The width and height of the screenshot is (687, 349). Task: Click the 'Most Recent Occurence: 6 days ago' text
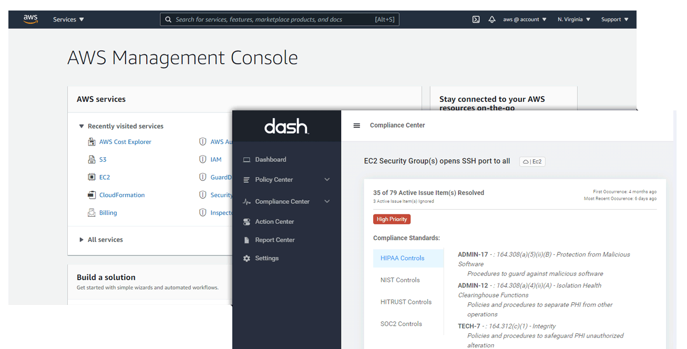(x=620, y=199)
